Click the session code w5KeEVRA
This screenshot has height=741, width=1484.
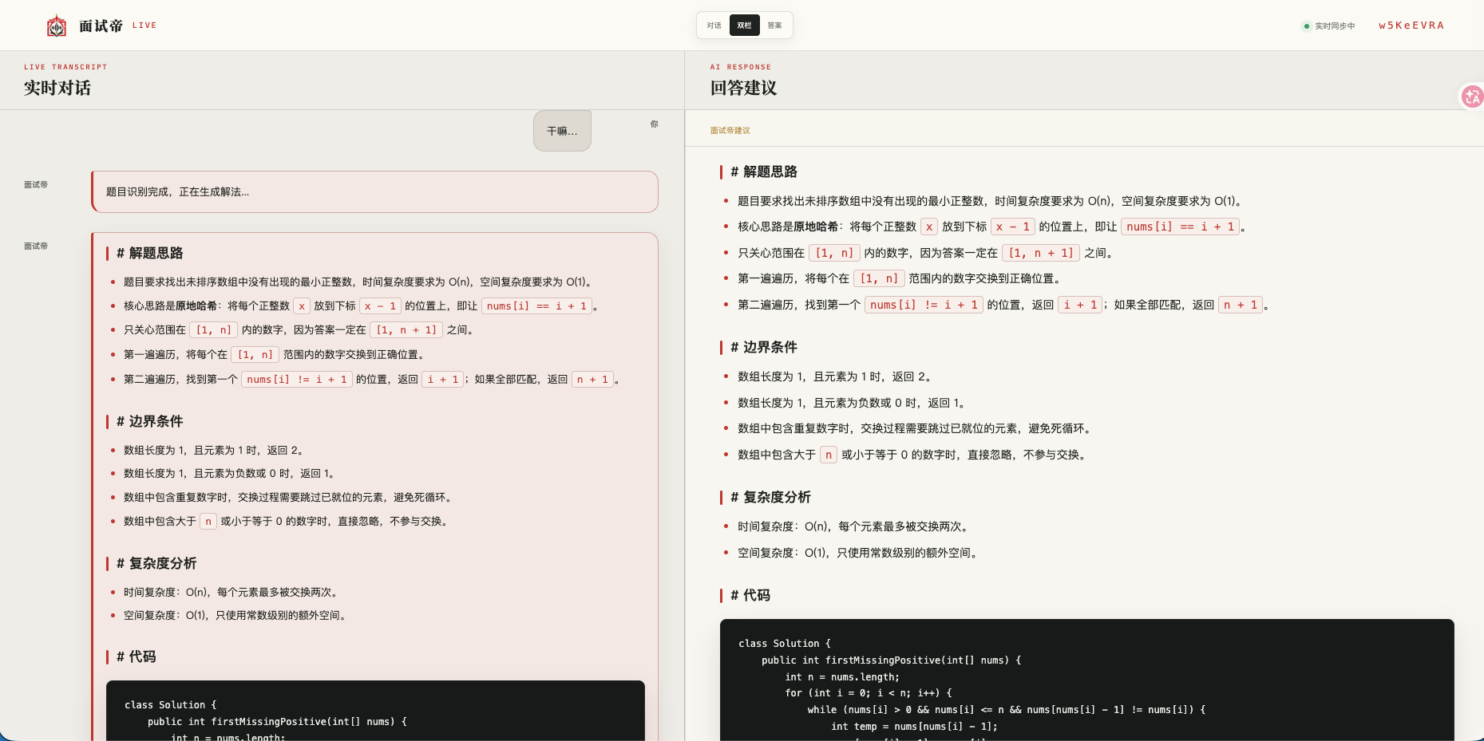point(1411,26)
